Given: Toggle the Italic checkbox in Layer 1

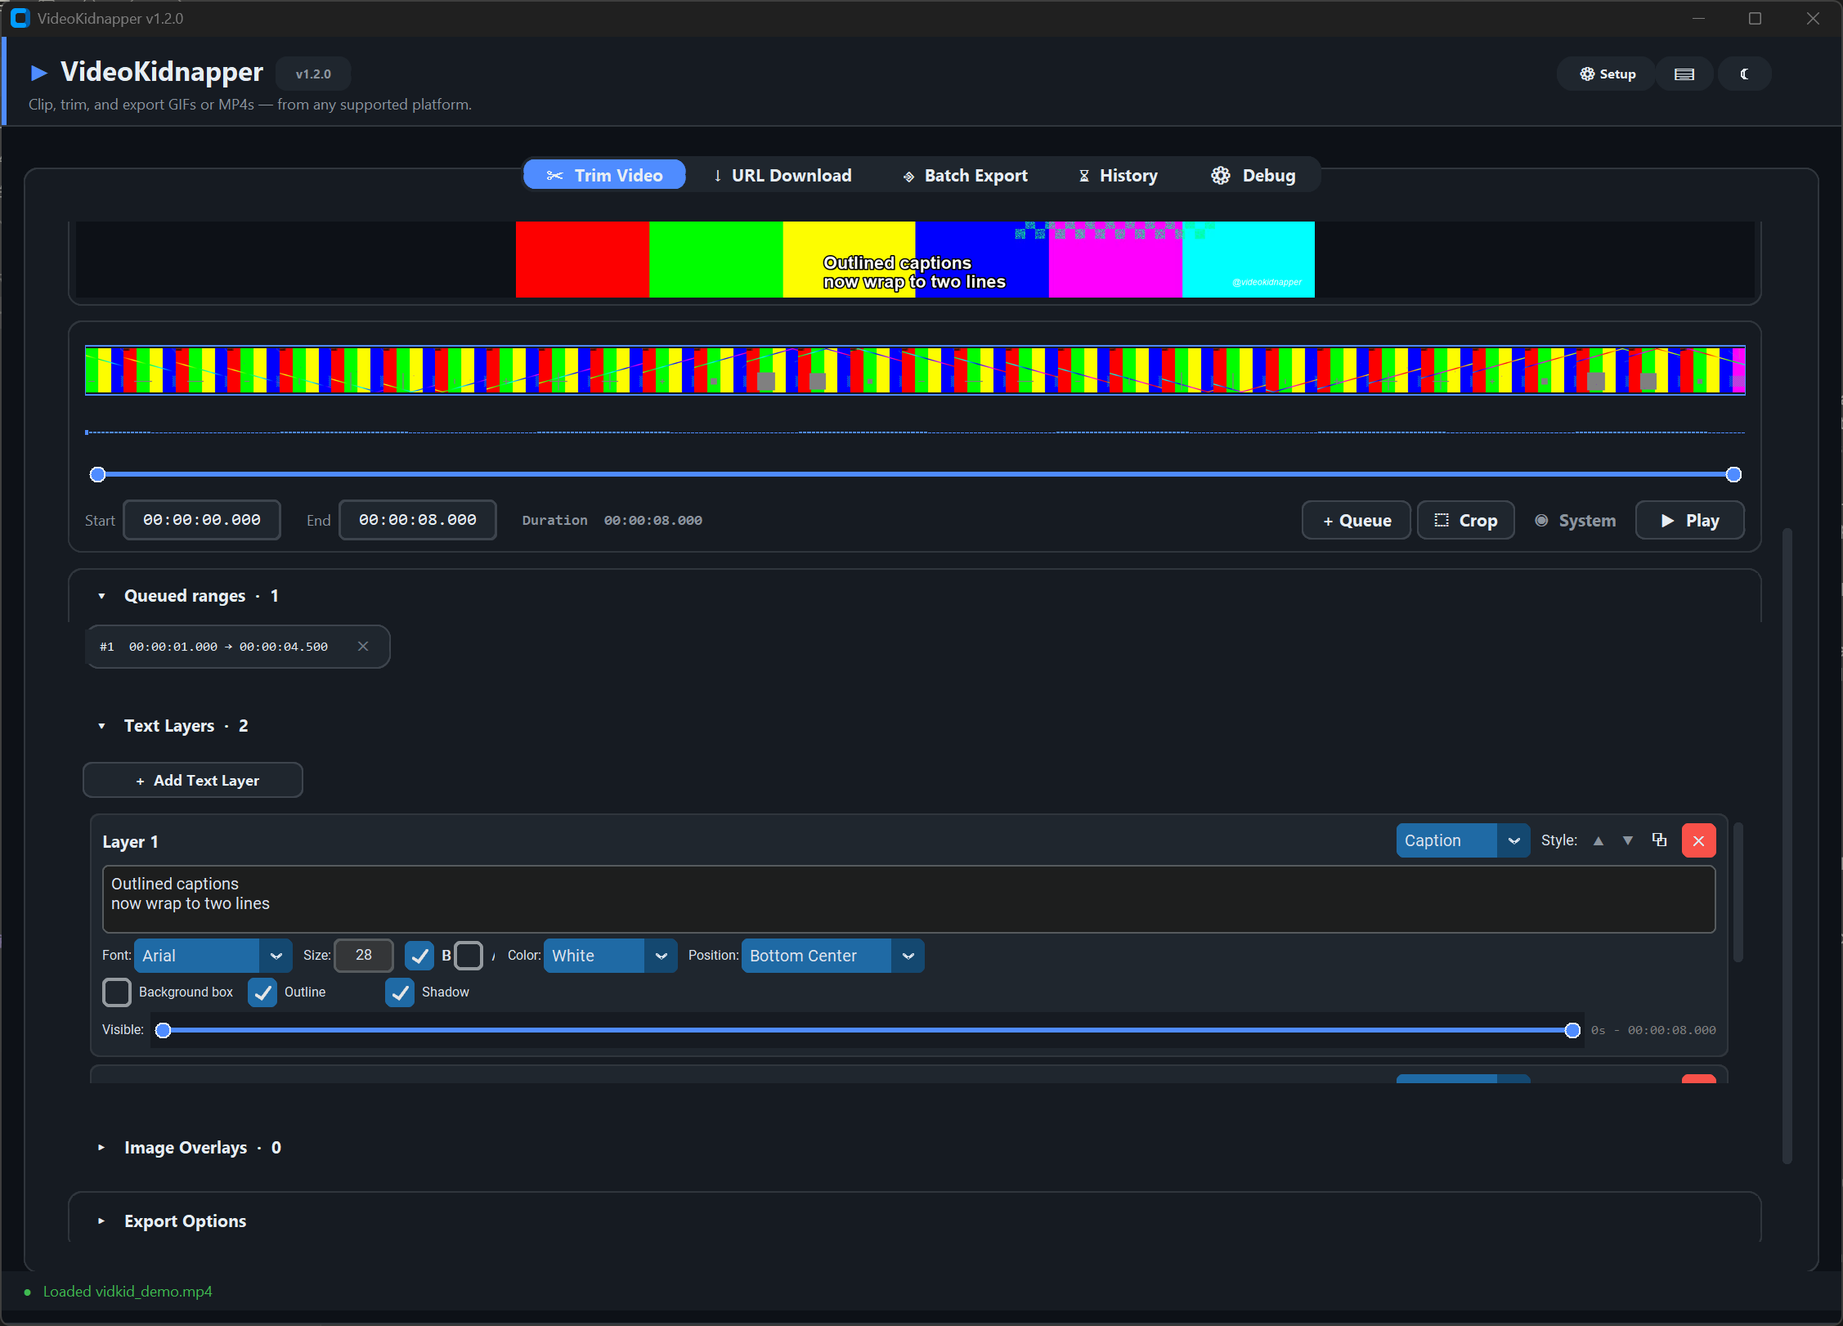Looking at the screenshot, I should pyautogui.click(x=469, y=956).
